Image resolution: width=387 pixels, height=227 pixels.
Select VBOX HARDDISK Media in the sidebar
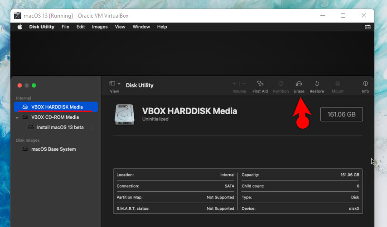click(x=56, y=107)
